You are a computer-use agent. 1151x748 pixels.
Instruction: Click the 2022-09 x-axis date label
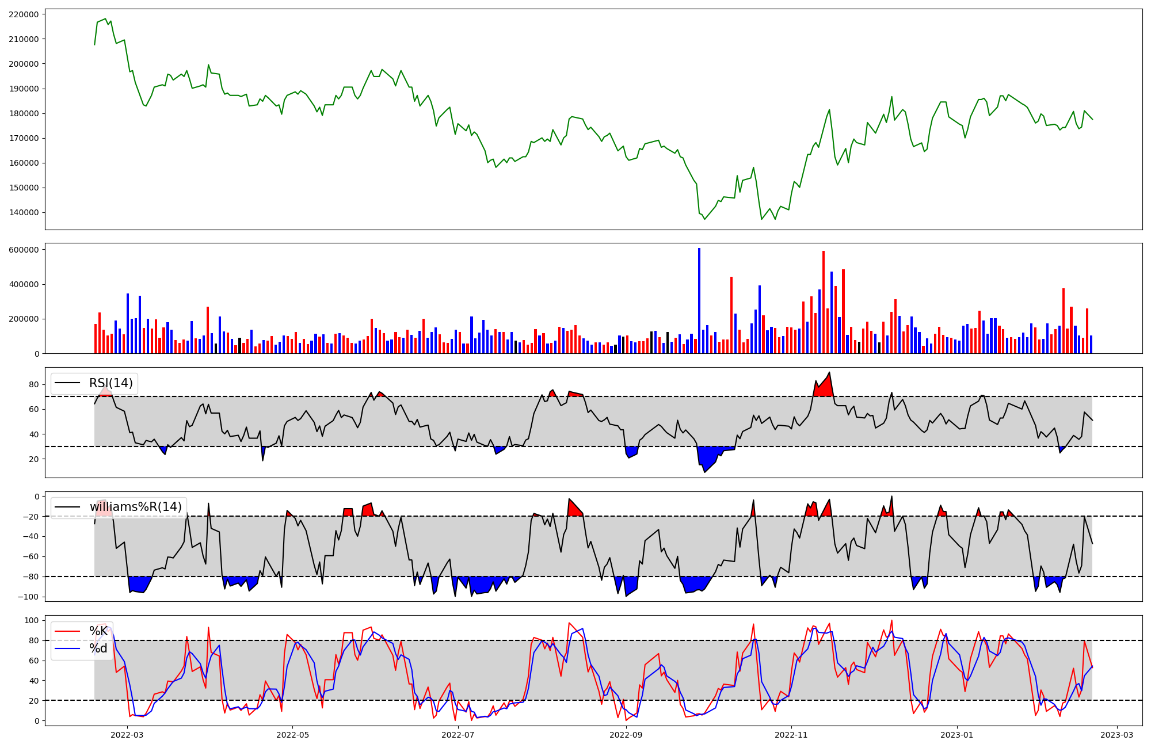click(626, 734)
